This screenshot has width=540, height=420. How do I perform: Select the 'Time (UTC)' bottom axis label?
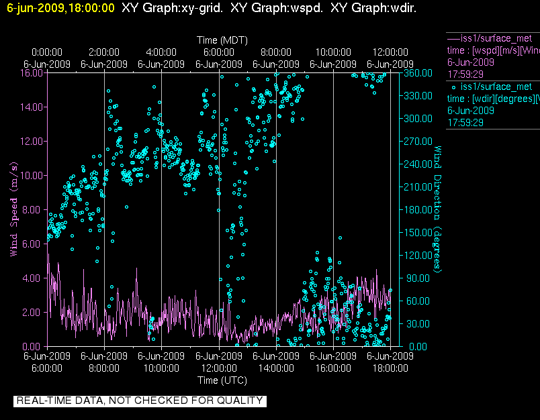click(x=222, y=380)
